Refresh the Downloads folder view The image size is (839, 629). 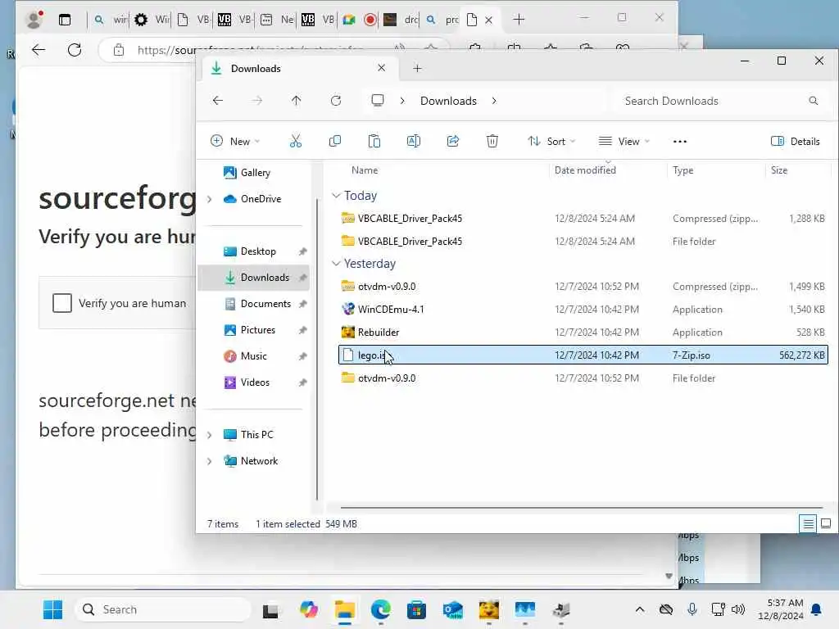point(335,101)
